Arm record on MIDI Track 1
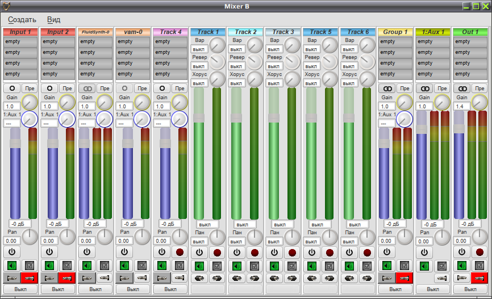The height and width of the screenshot is (299, 492). 217,252
